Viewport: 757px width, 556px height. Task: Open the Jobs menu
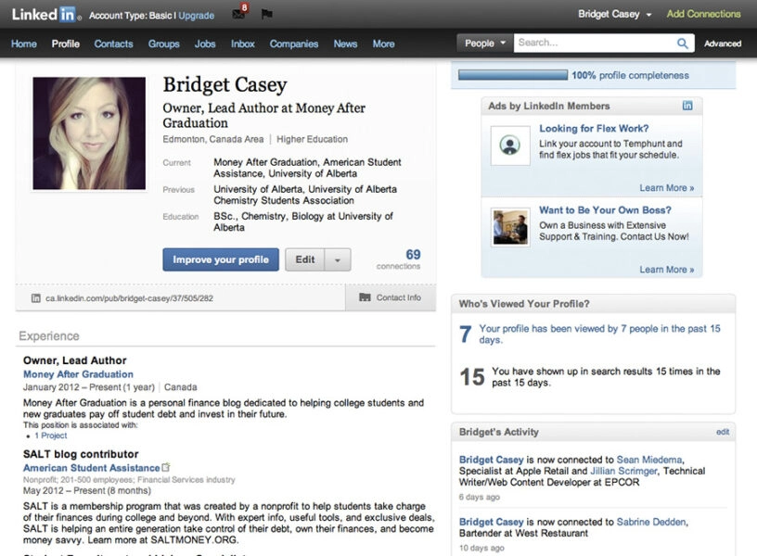pyautogui.click(x=205, y=44)
